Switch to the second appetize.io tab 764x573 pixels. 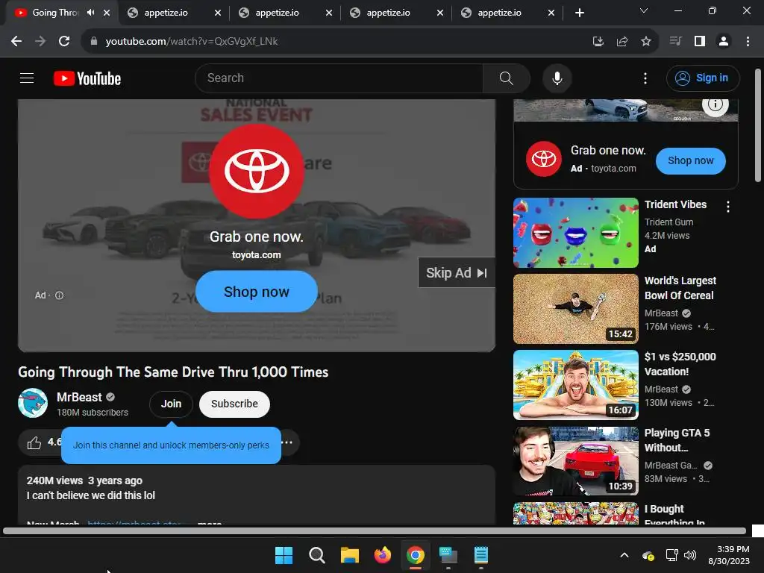tap(278, 13)
